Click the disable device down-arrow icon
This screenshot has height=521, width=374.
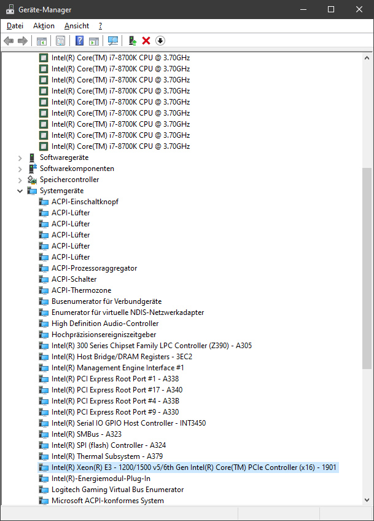160,41
